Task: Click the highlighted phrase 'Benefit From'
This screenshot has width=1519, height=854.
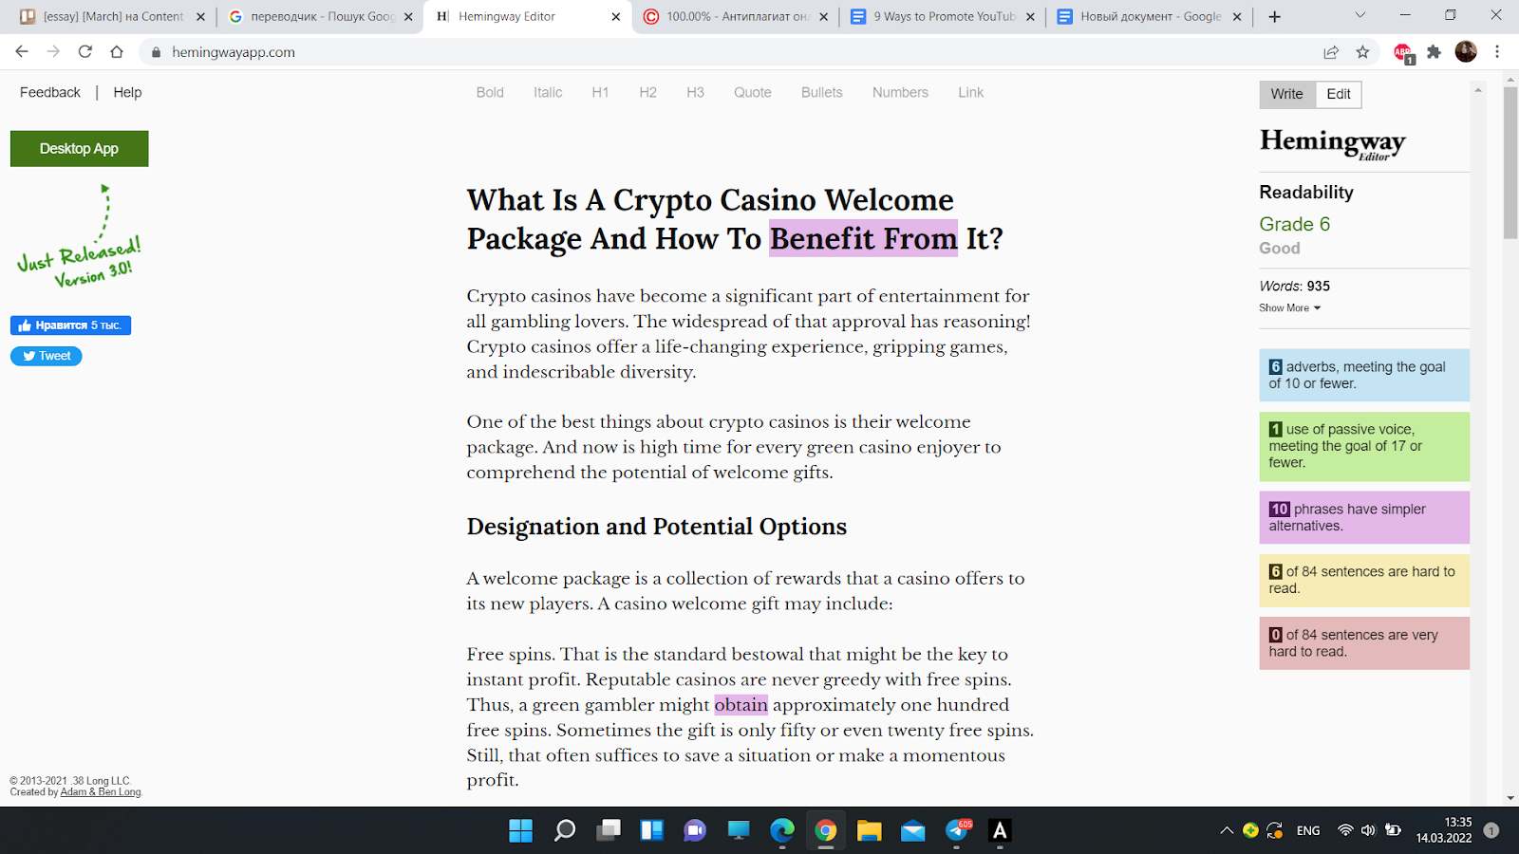Action: tap(864, 239)
